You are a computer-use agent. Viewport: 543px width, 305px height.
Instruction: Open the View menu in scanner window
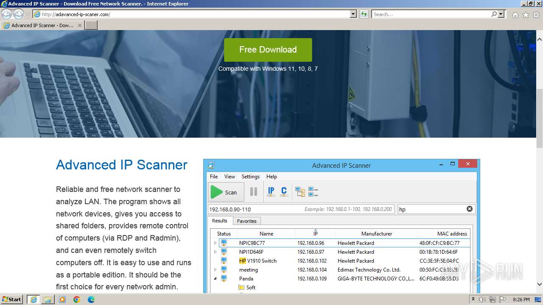tap(230, 177)
